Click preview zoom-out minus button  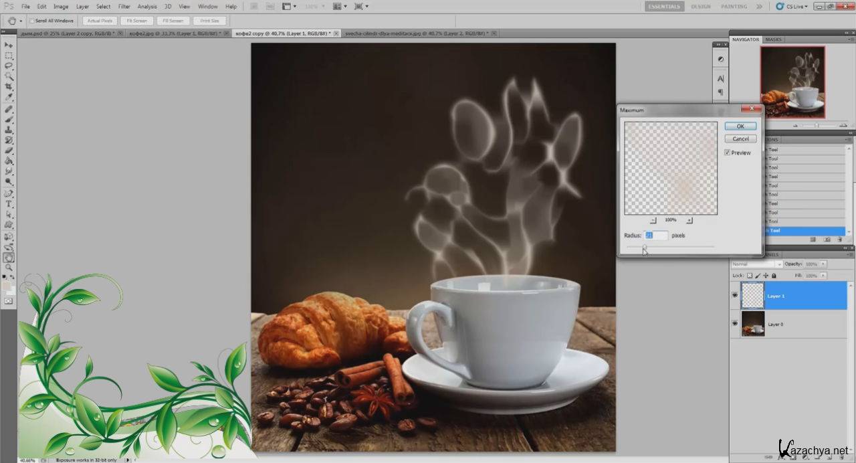point(653,220)
